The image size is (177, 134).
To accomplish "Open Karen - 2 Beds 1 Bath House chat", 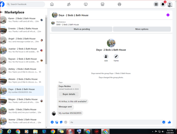I will click(x=22, y=20).
